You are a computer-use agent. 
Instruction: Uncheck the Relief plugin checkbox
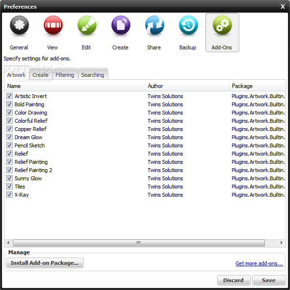tap(10, 154)
